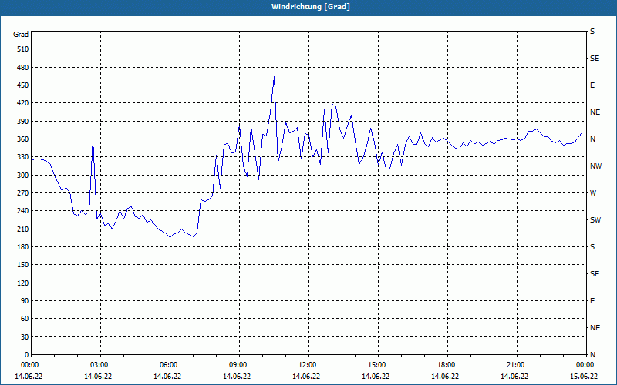This screenshot has height=385, width=617.
Task: Click the 00:00 label above 15.06.22
Action: 584,365
